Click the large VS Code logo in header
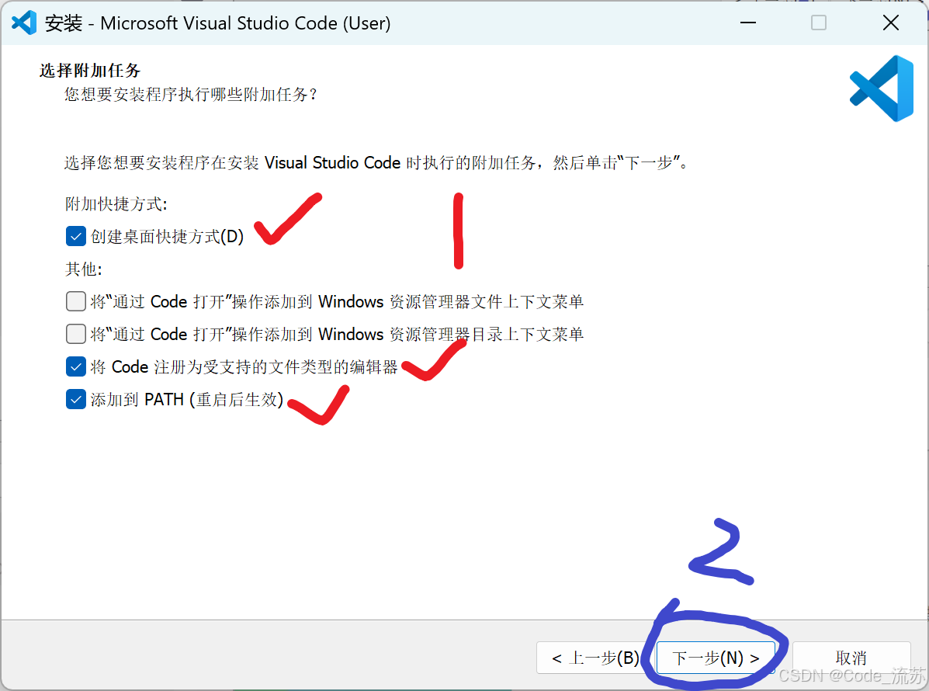Image resolution: width=929 pixels, height=691 pixels. pyautogui.click(x=882, y=89)
